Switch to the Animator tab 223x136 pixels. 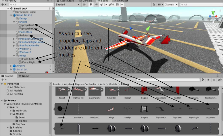[x=121, y=1]
